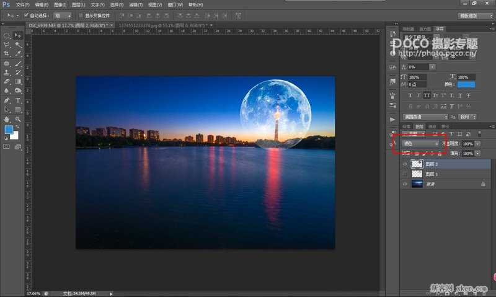Click lock icon on 背景 layer

483,184
